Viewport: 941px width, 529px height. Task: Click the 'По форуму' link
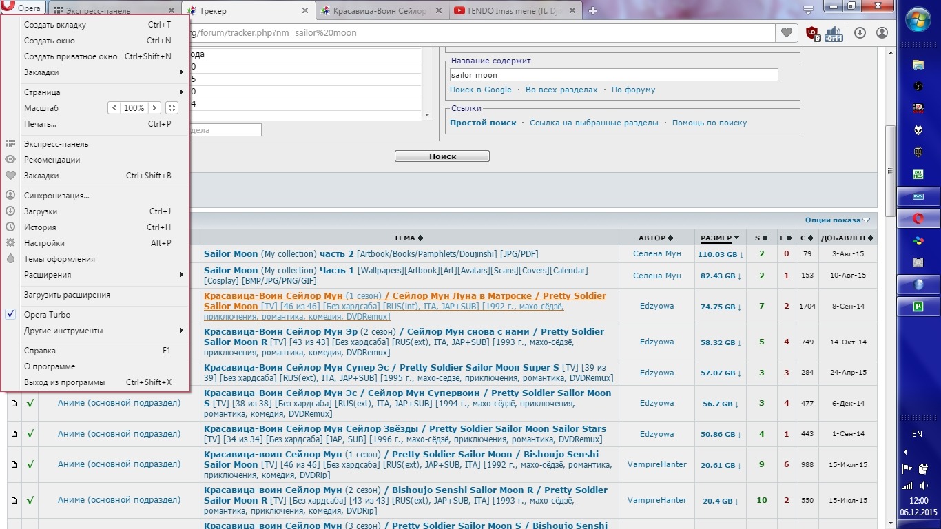click(x=633, y=90)
